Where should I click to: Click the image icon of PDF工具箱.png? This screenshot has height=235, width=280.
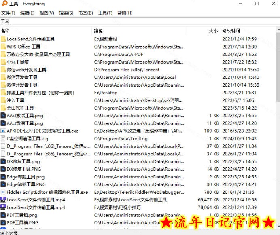pyautogui.click(x=3, y=215)
